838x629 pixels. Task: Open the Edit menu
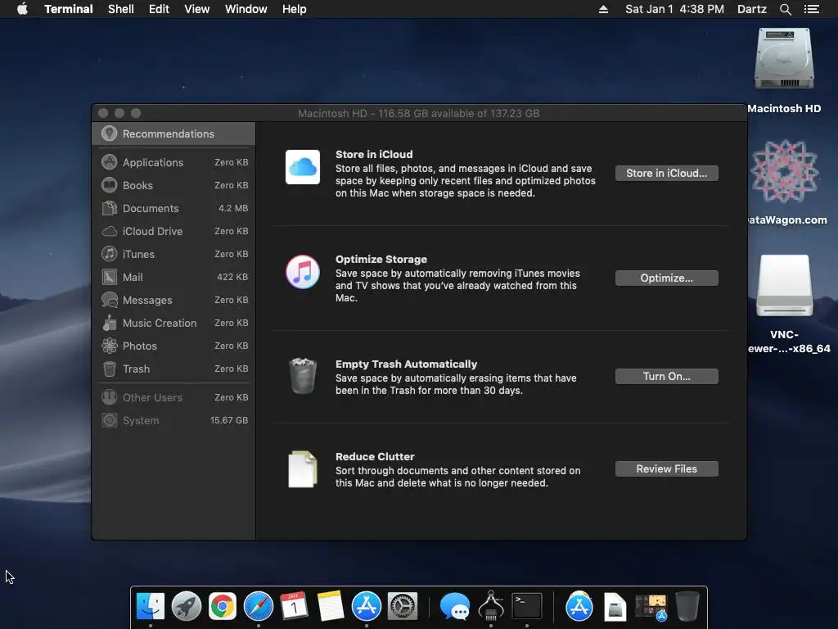[x=159, y=9]
